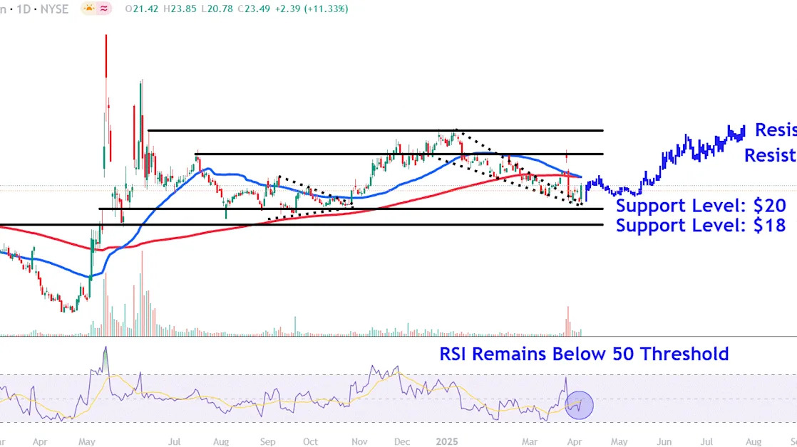Click the tallest red candlestick spike in May
Viewport: 797px width, 447px height.
click(x=106, y=56)
